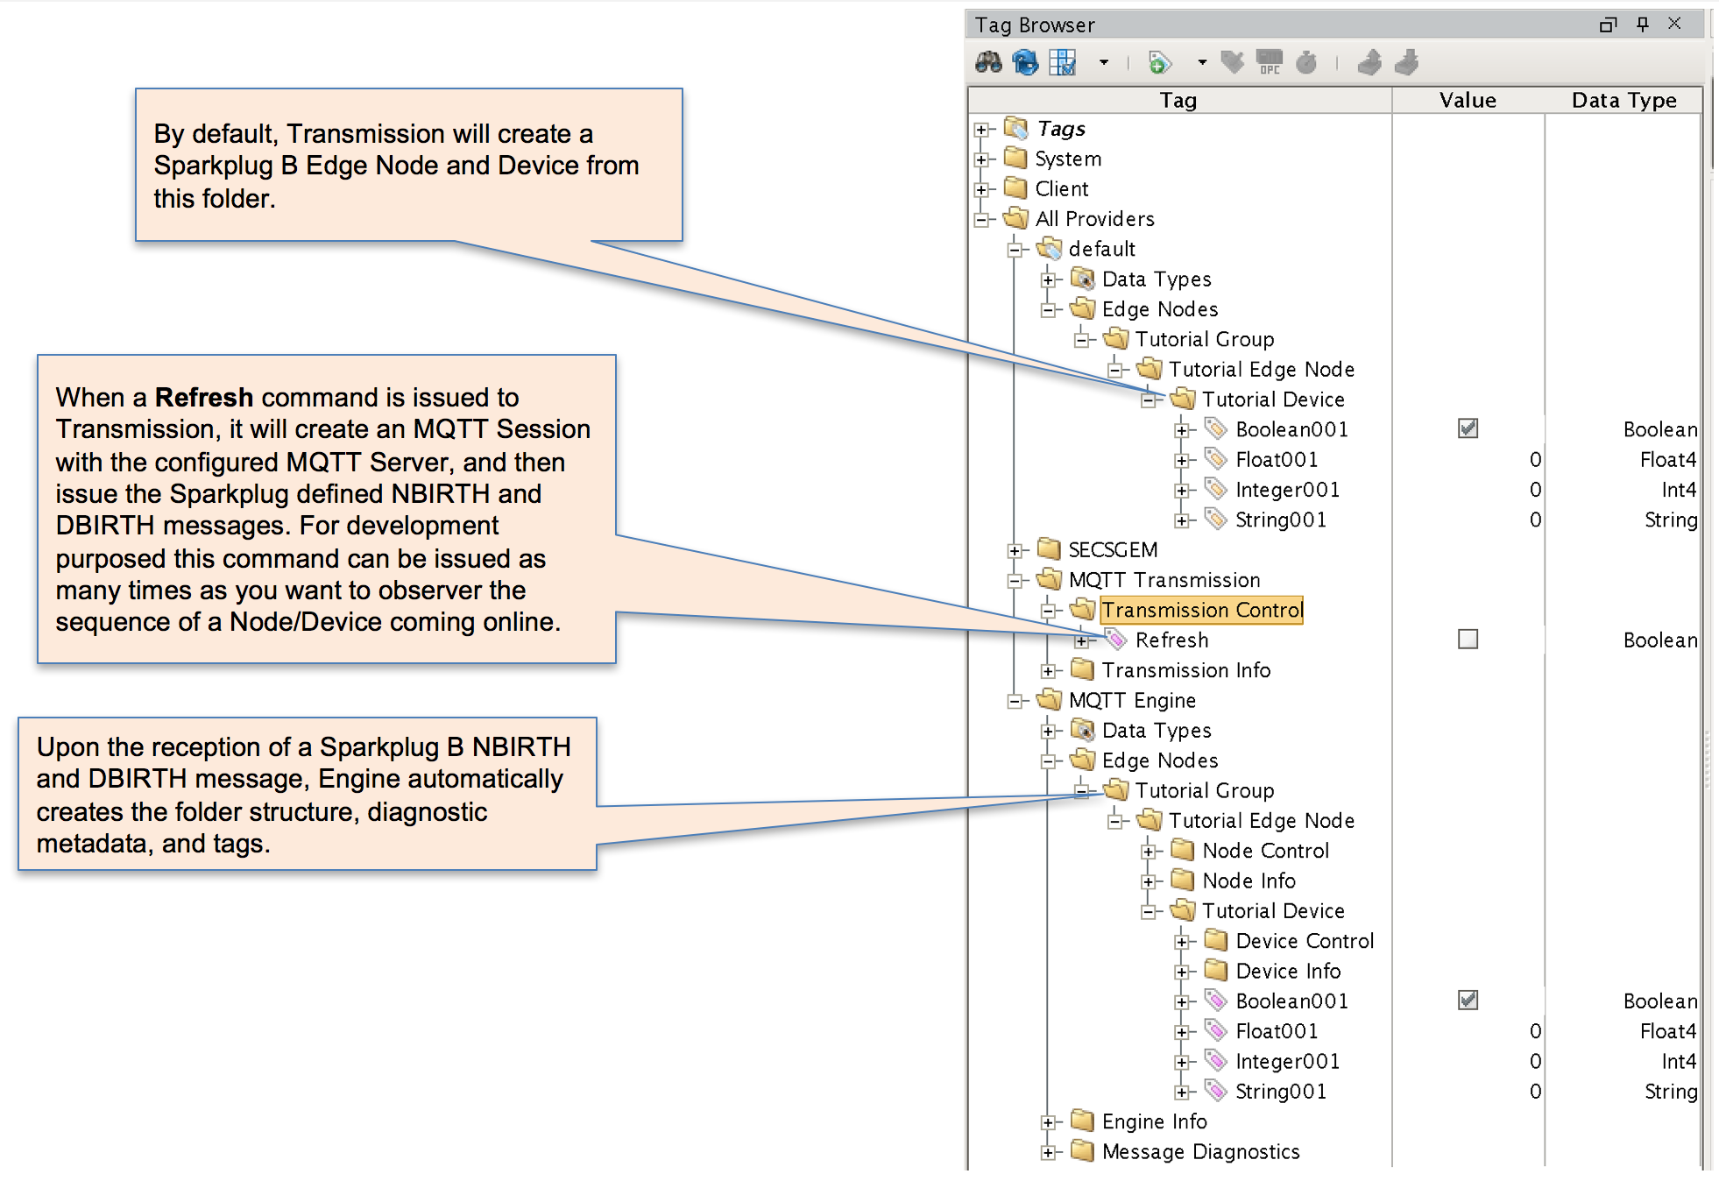This screenshot has width=1719, height=1181.
Task: Open dropdown arrow next to new tag icon
Action: pos(1202,62)
